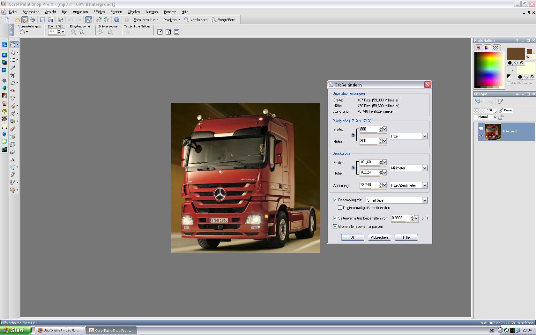The image size is (536, 335).
Task: Click the new layer icon in Ebenen
Action: tap(477, 101)
